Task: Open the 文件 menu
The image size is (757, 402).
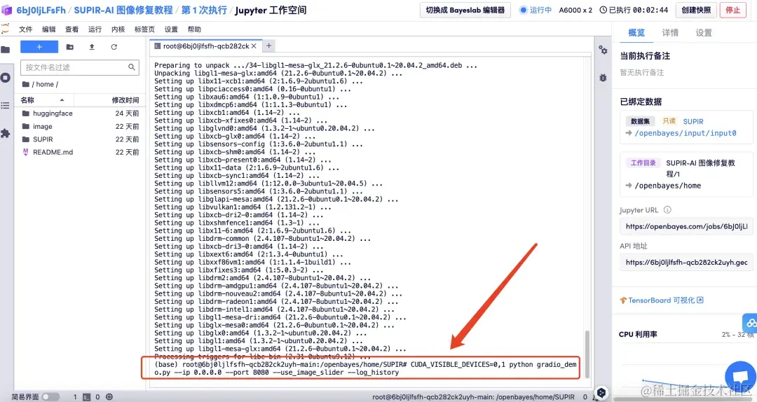Action: click(x=26, y=29)
